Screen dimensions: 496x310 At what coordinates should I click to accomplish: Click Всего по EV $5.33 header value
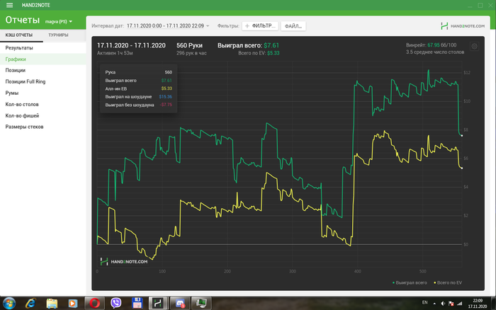click(259, 53)
